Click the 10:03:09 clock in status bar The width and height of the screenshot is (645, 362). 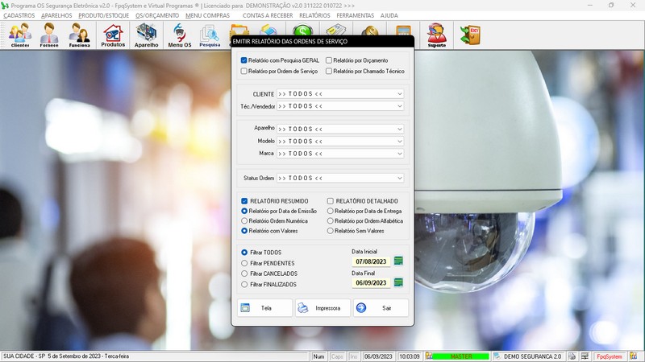[x=410, y=356]
